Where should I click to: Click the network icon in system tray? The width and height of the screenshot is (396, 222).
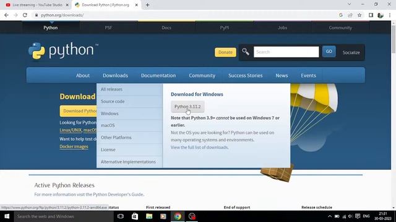pyautogui.click(x=344, y=216)
